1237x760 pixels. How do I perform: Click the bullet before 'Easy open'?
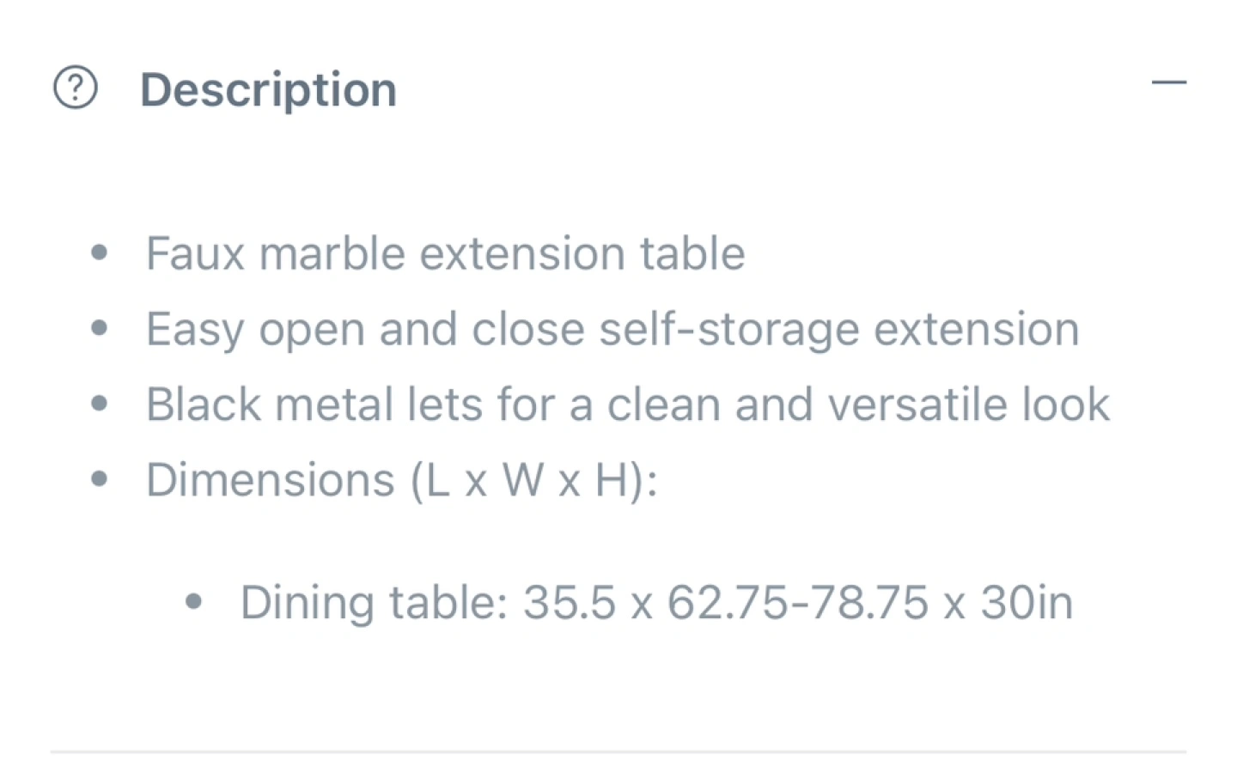pos(100,328)
